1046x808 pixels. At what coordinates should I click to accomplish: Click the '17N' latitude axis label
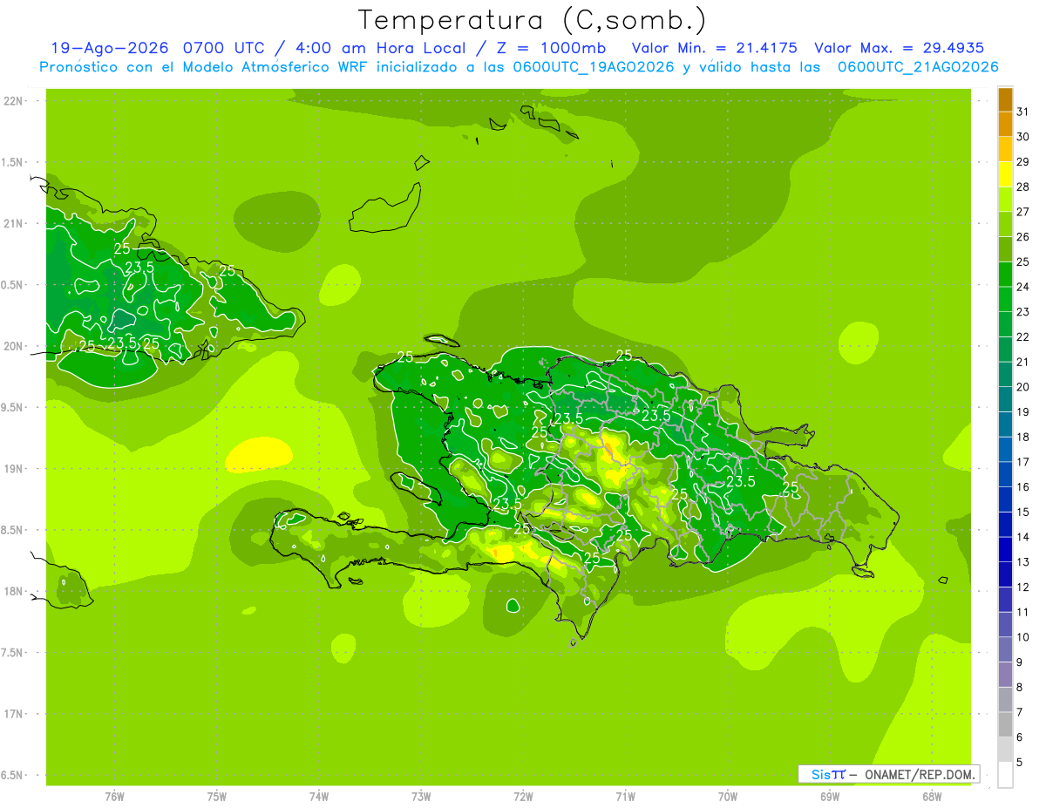click(13, 714)
